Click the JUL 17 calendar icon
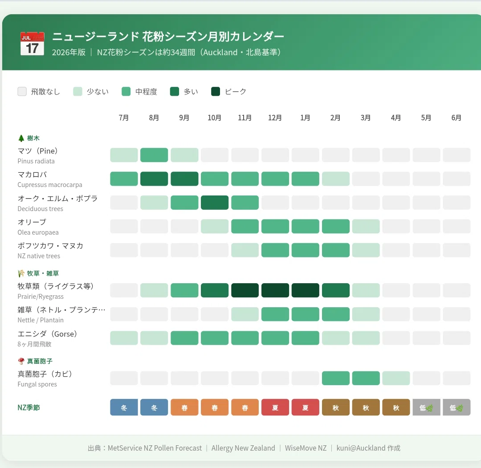Screen dimensions: 481x468 tap(32, 44)
